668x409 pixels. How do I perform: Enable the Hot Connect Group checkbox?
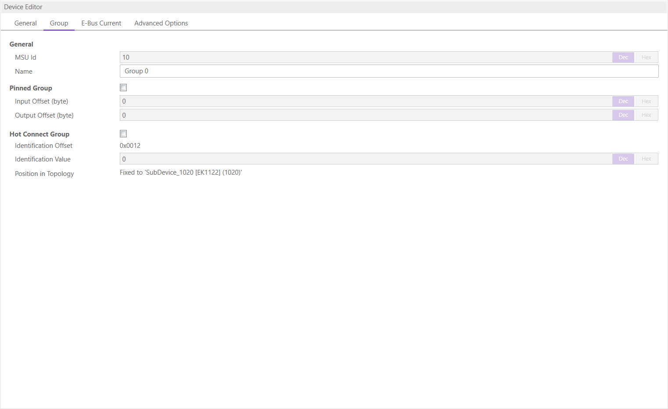[123, 134]
